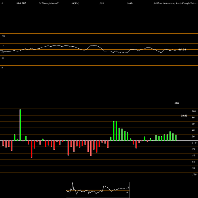Viewport: 198px width, 198px height.
Task: Click the MR axis label "-40"
Action: click(x=193, y=156)
